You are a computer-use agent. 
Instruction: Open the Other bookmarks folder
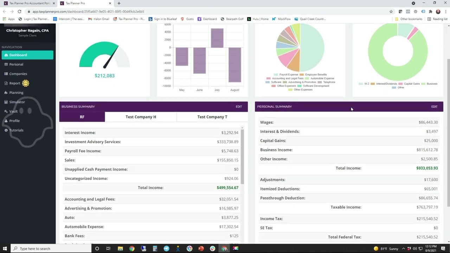coord(409,19)
